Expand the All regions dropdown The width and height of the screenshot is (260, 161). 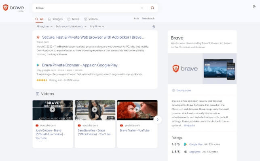pos(44,27)
